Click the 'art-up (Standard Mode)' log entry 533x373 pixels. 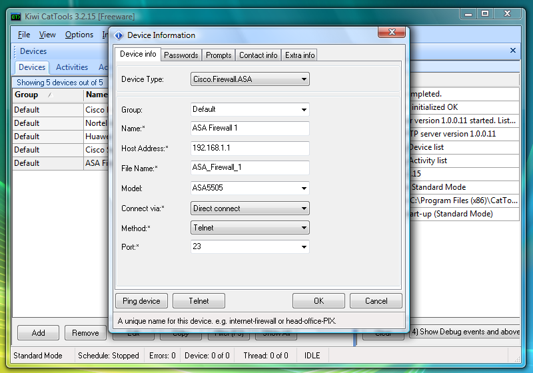click(x=464, y=214)
